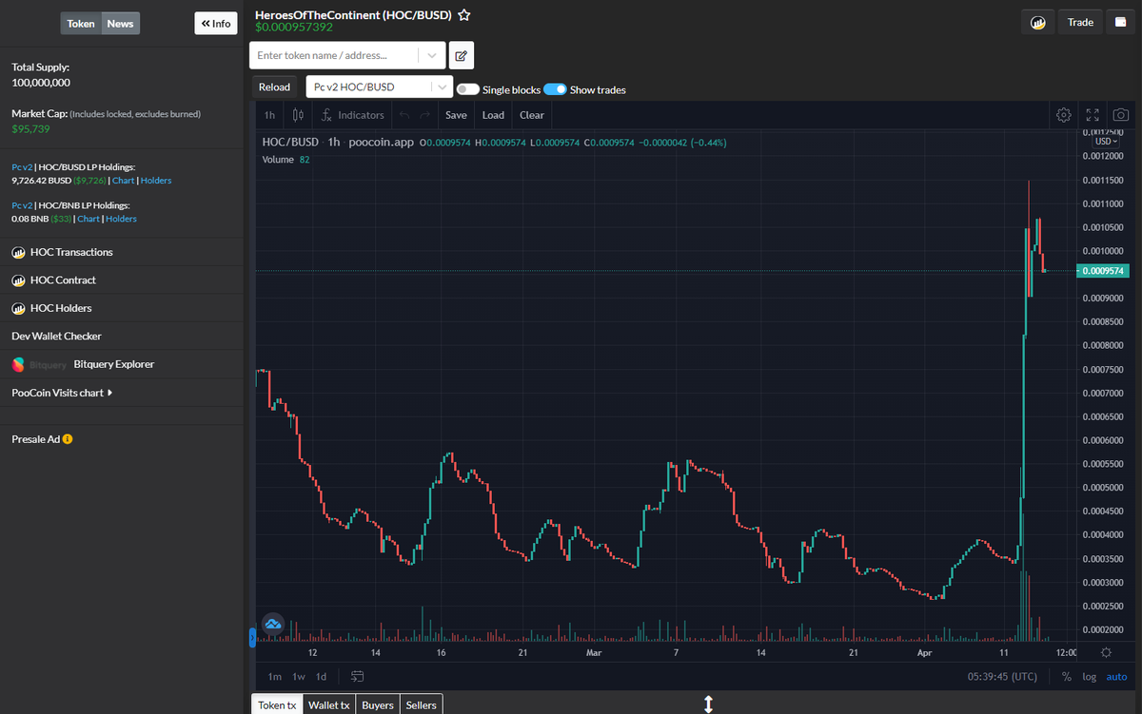Open the time axis settings gear
Image resolution: width=1142 pixels, height=714 pixels.
click(1105, 653)
